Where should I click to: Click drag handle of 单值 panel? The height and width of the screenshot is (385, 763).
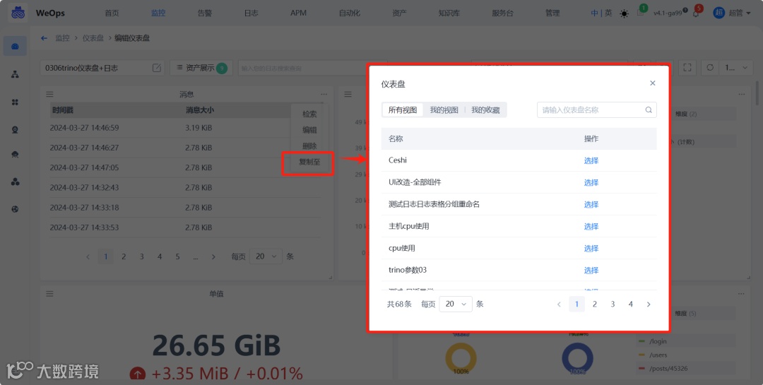pyautogui.click(x=49, y=294)
